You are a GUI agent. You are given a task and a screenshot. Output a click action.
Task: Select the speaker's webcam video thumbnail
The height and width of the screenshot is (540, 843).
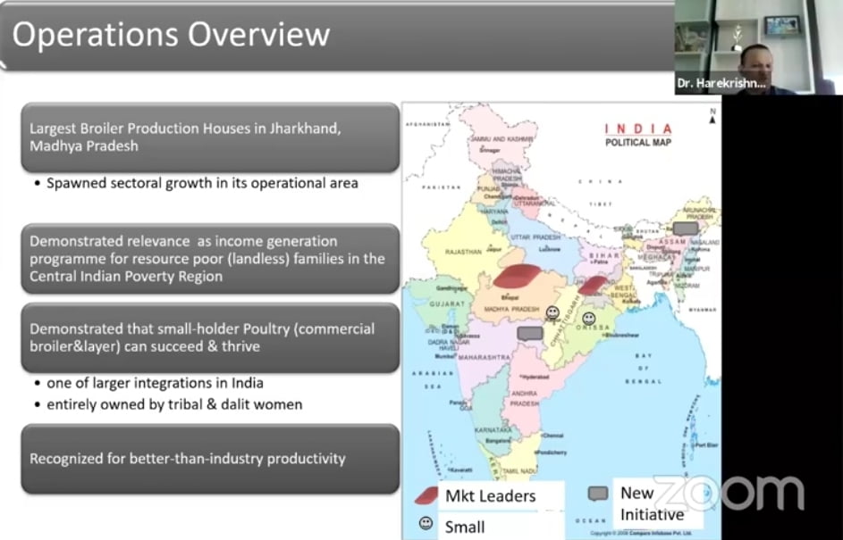[x=759, y=47]
